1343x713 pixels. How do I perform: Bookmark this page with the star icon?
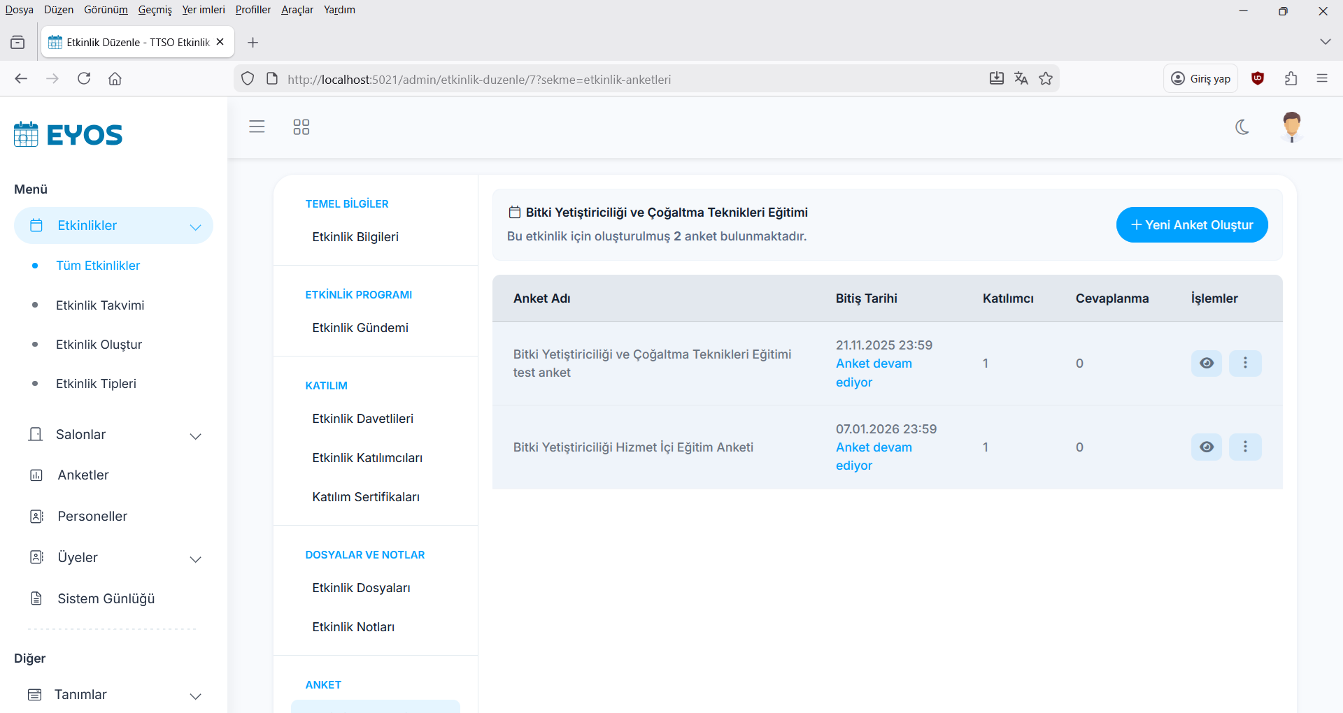[x=1046, y=78]
